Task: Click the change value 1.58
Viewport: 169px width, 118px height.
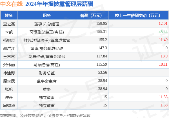Action: 164,105
